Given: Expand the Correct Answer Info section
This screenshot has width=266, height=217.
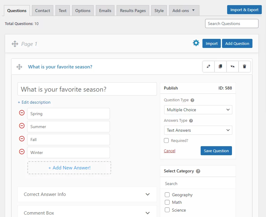Looking at the screenshot, I should tap(87, 194).
